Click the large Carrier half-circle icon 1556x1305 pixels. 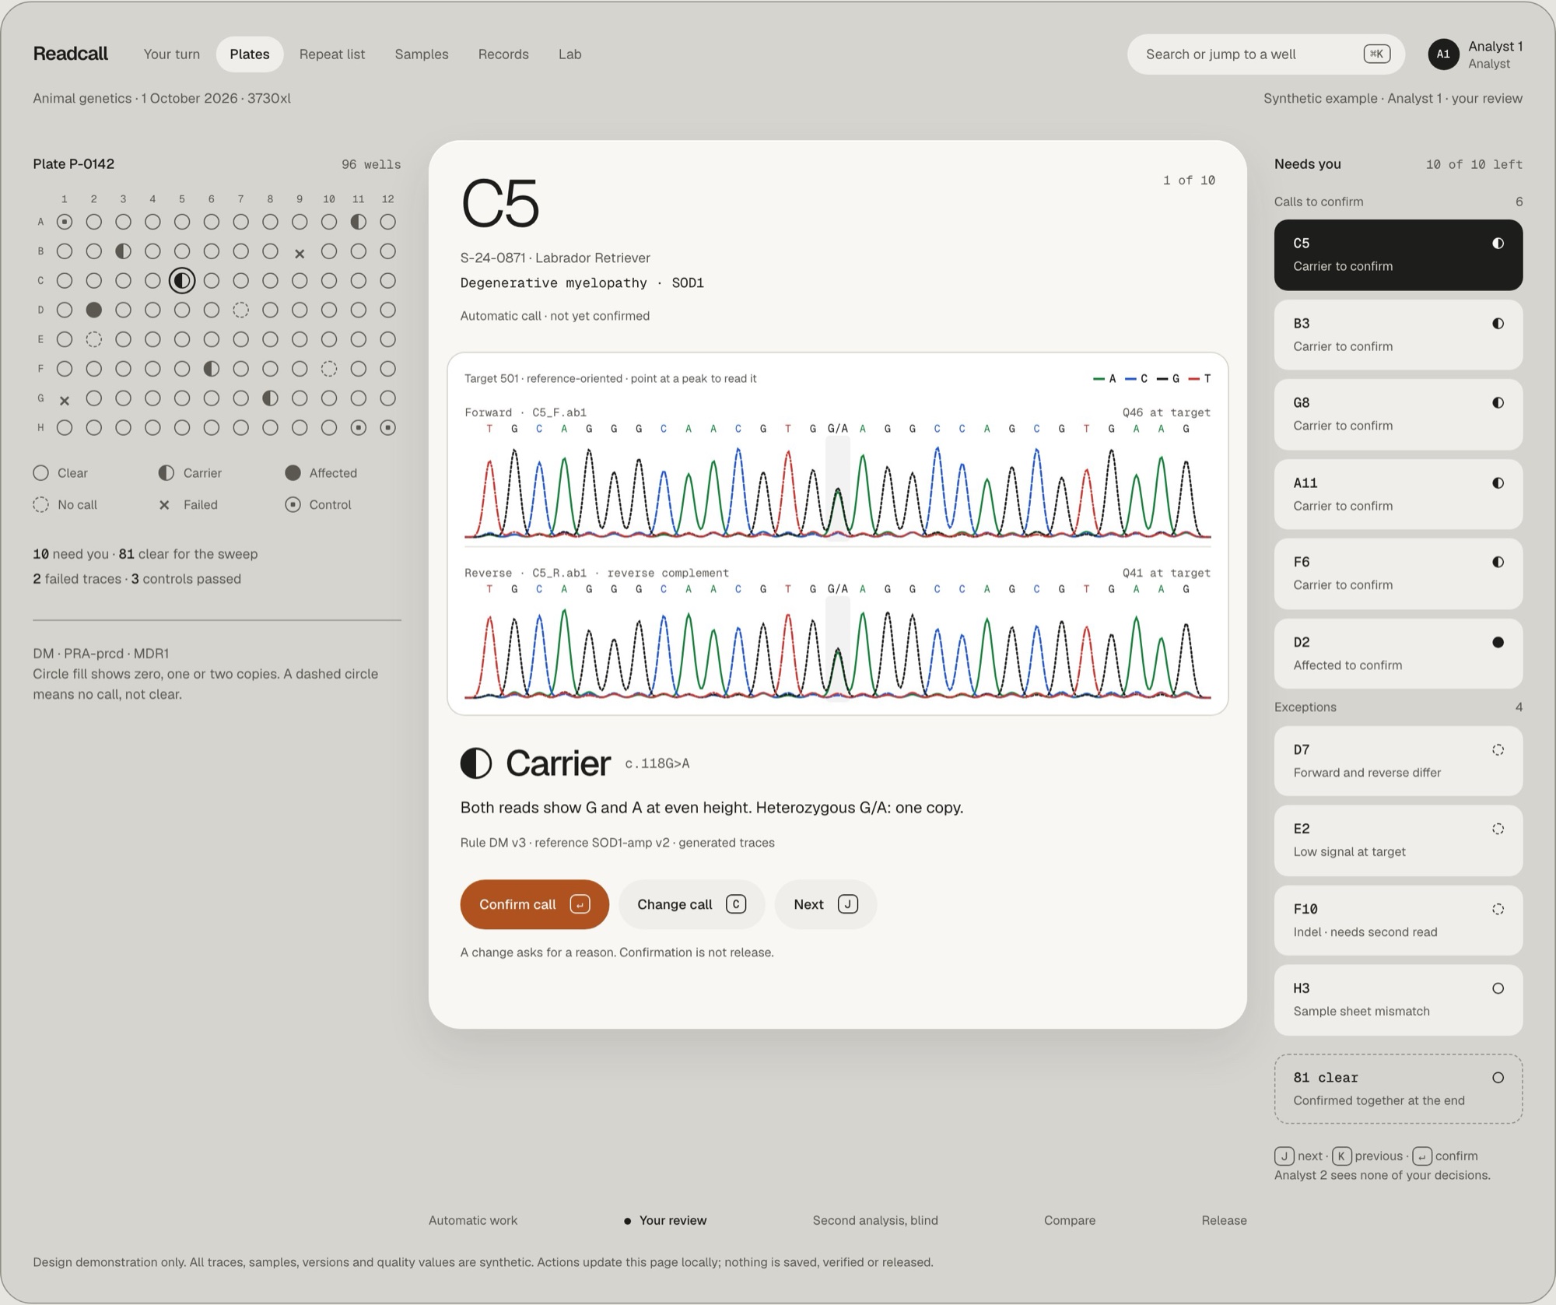click(x=476, y=763)
